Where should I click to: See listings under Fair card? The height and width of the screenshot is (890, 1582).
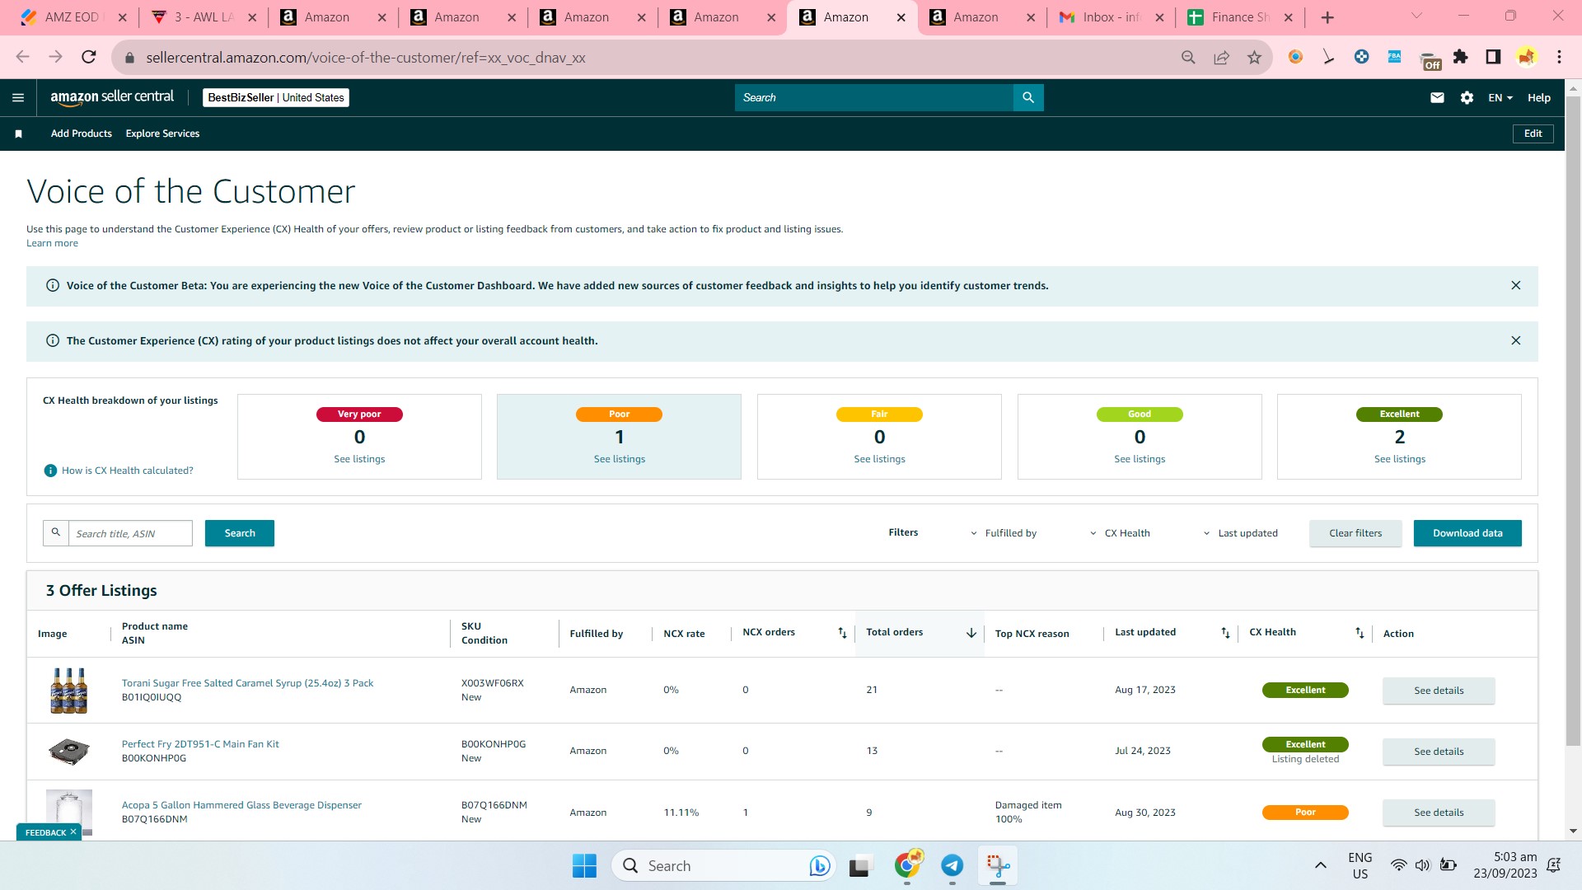(x=879, y=459)
